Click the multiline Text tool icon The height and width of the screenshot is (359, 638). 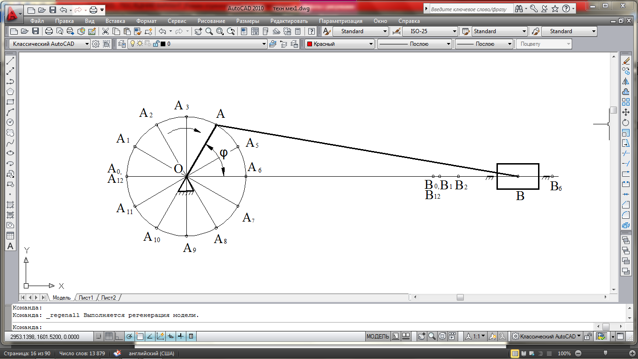coord(10,246)
